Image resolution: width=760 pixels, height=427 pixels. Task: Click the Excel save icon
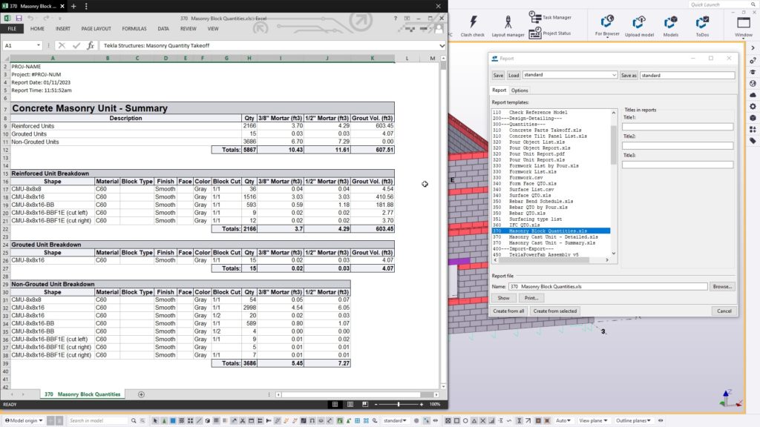[19, 16]
